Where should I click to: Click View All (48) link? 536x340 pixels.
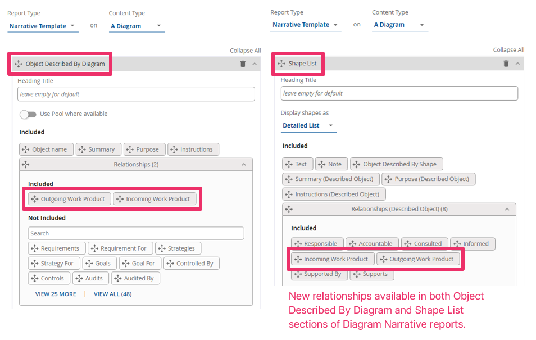tap(112, 294)
